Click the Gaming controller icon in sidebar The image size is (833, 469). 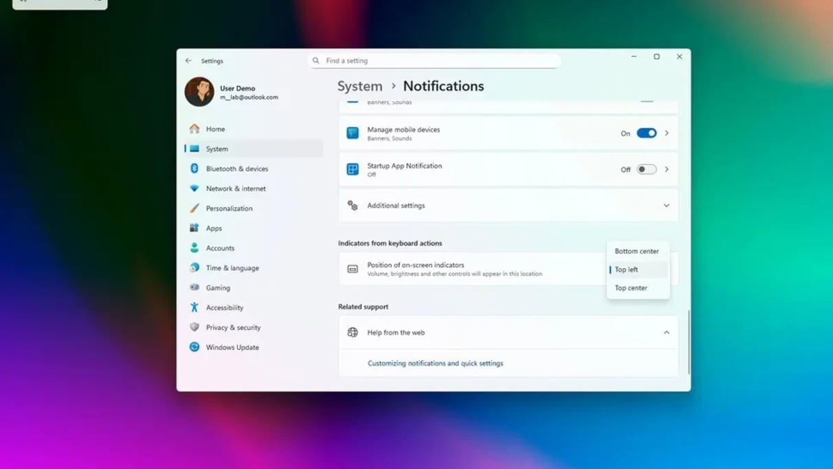click(x=195, y=287)
